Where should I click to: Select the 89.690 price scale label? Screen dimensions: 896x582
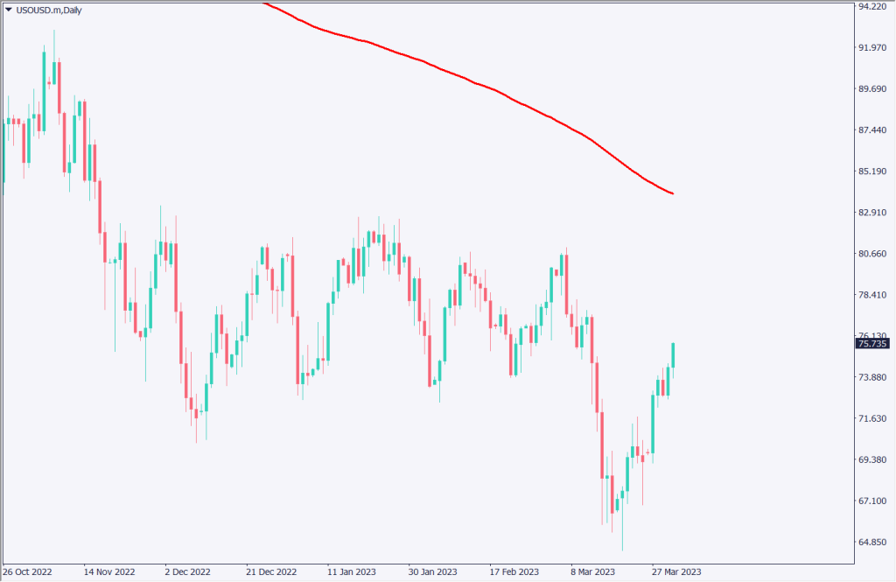point(871,89)
